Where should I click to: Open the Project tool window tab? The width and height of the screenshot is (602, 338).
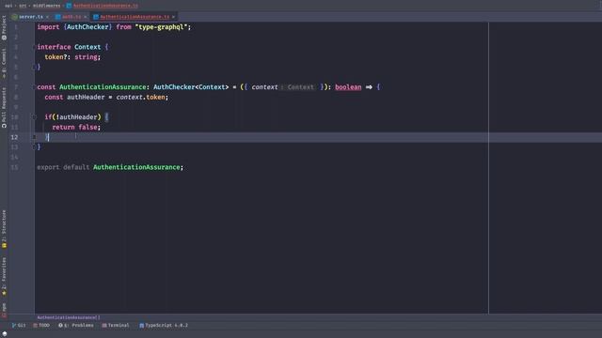click(4, 27)
